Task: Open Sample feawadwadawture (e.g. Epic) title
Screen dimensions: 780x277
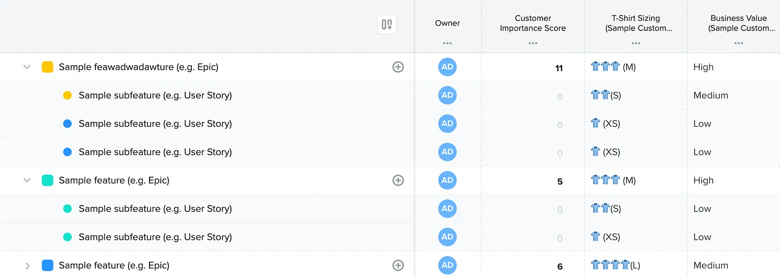Action: tap(139, 67)
